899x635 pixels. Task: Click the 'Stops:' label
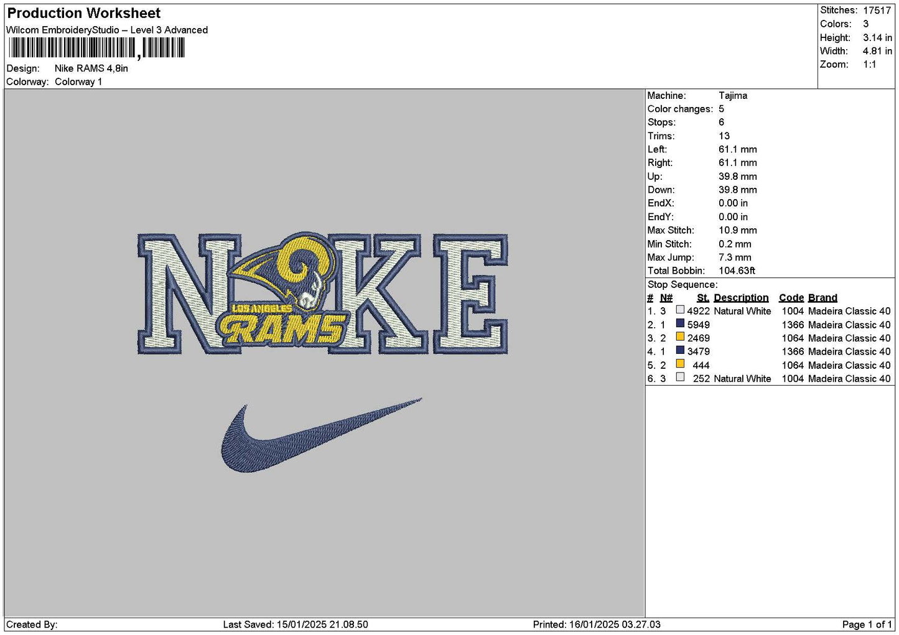pos(661,122)
